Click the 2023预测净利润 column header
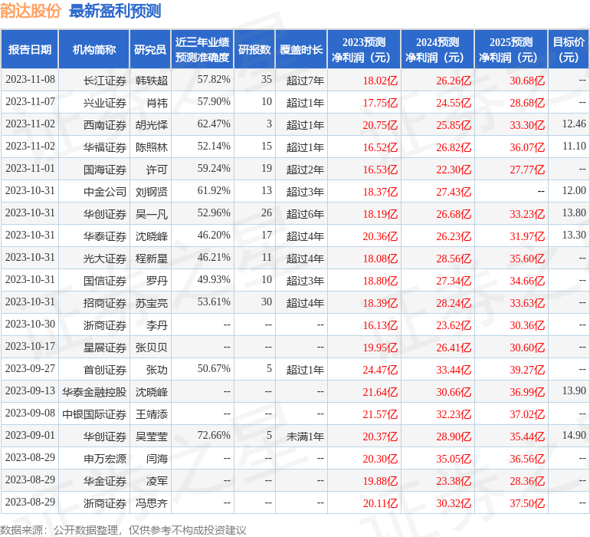This screenshot has width=590, height=537. (364, 49)
